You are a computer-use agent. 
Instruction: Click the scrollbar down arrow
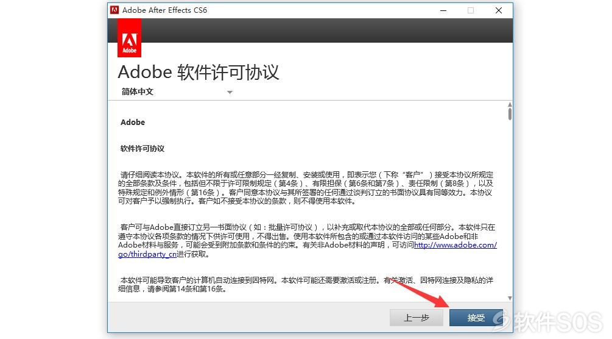[x=510, y=298]
